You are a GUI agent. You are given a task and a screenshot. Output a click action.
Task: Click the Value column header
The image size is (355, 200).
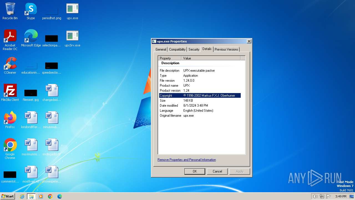[x=211, y=58]
